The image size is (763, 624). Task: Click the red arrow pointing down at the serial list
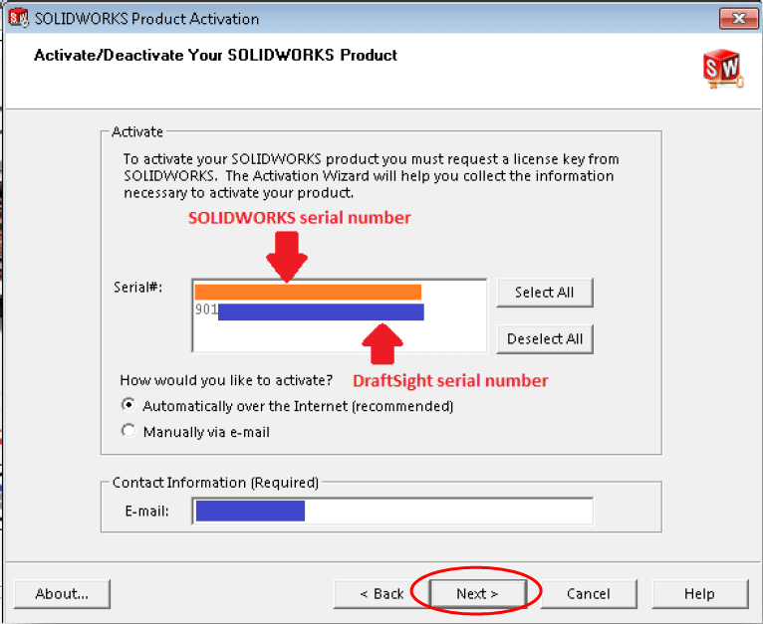click(286, 259)
